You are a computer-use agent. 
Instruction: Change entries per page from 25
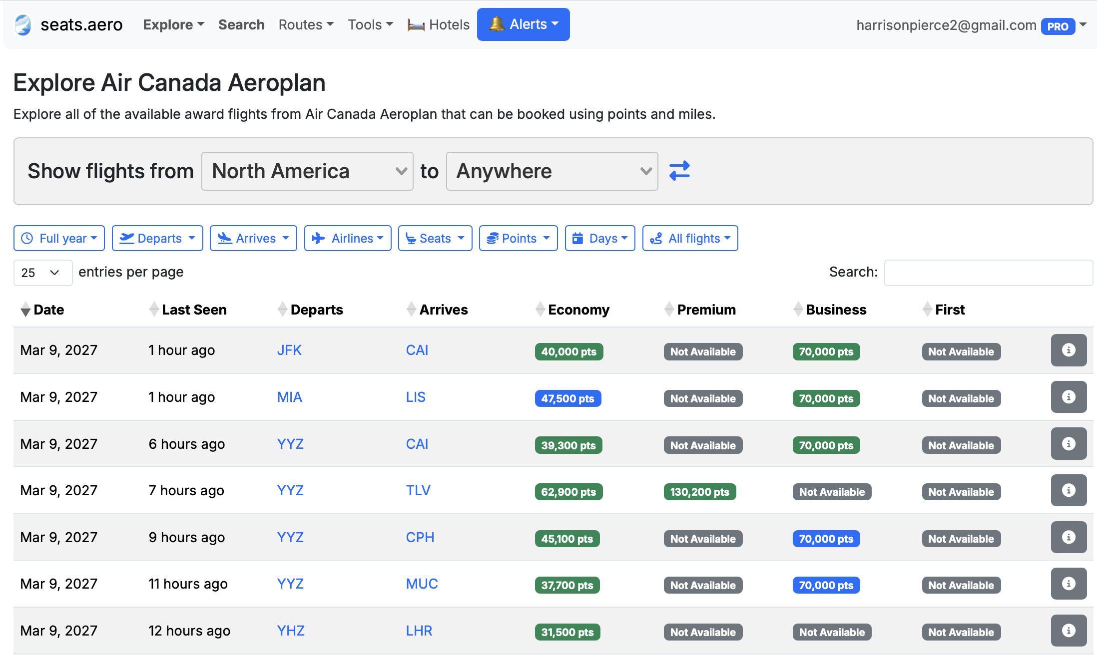(x=43, y=273)
